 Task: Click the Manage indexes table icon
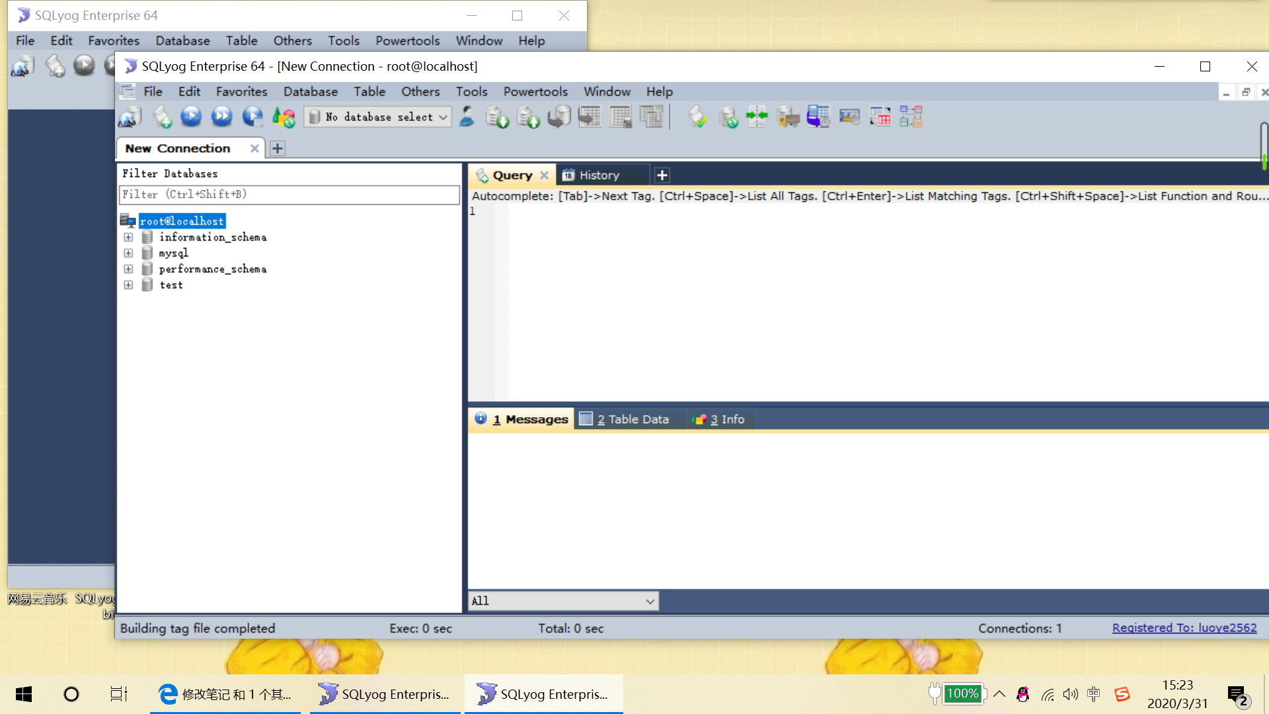[652, 117]
